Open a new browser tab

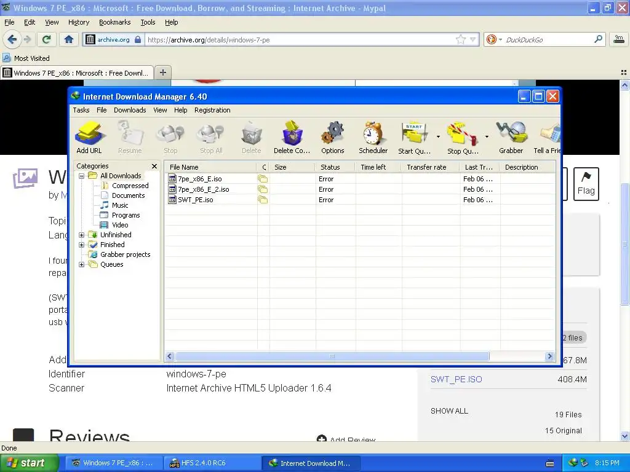pyautogui.click(x=162, y=73)
